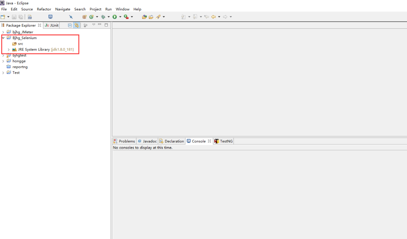Toggle Link with Editor button
The height and width of the screenshot is (239, 407).
[x=76, y=25]
